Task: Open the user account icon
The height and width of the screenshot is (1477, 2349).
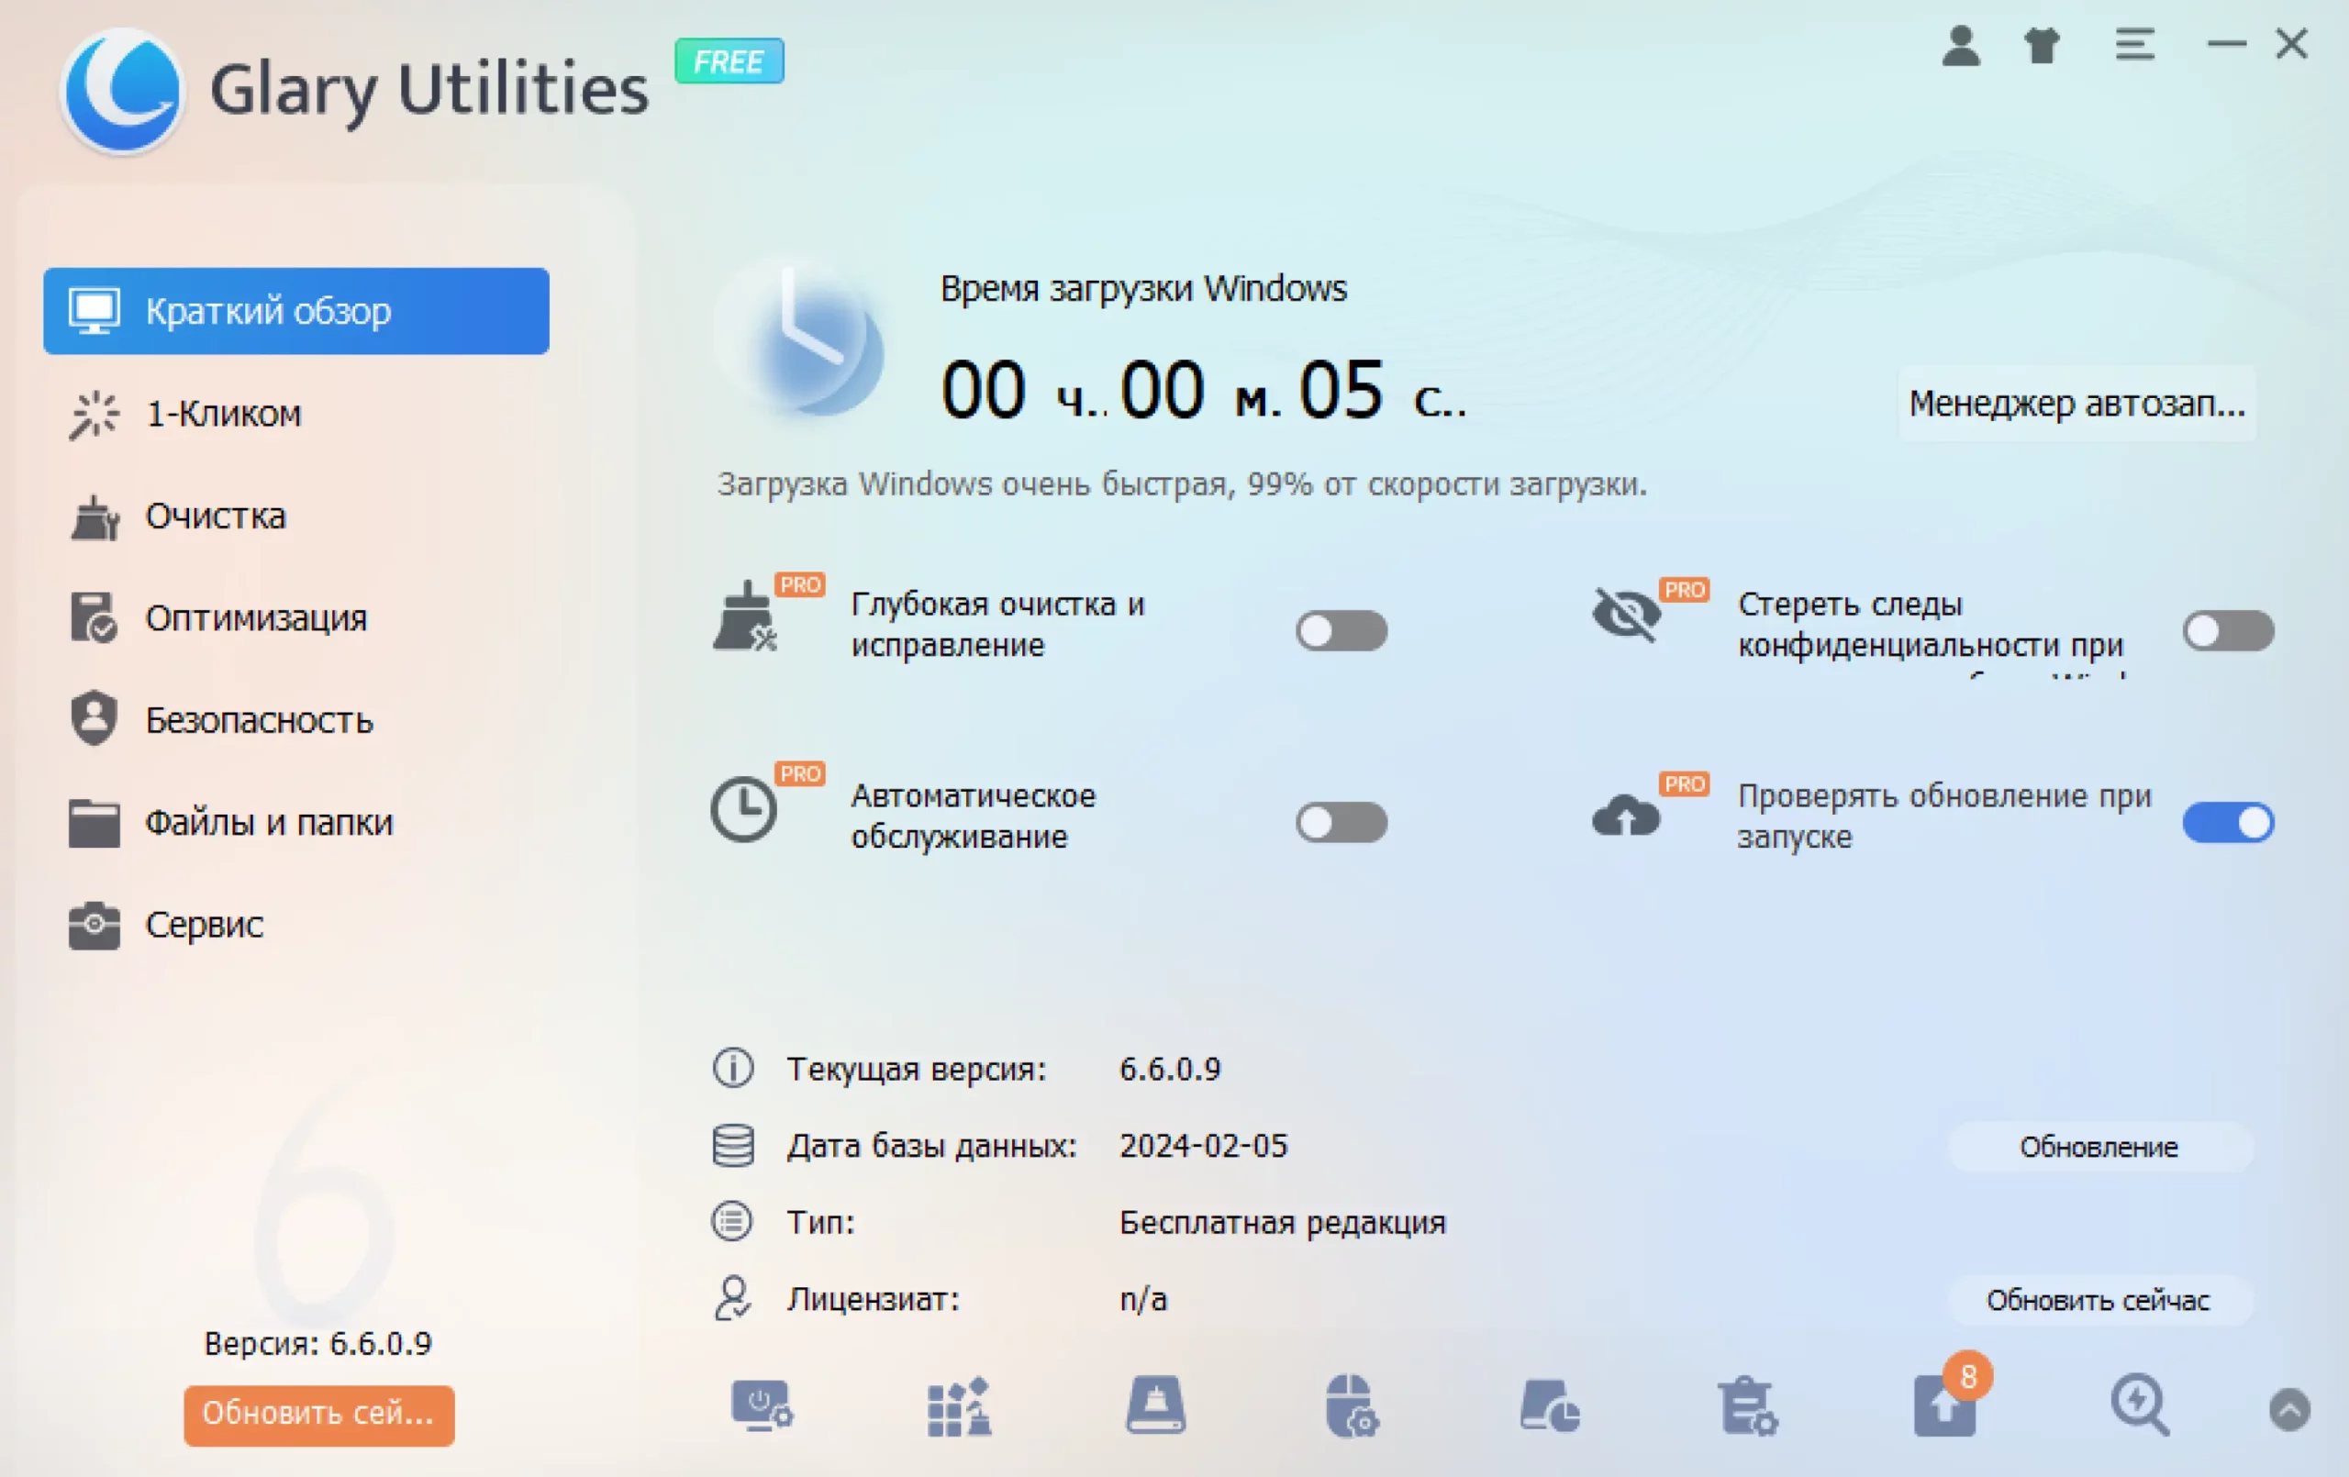Action: tap(1961, 45)
